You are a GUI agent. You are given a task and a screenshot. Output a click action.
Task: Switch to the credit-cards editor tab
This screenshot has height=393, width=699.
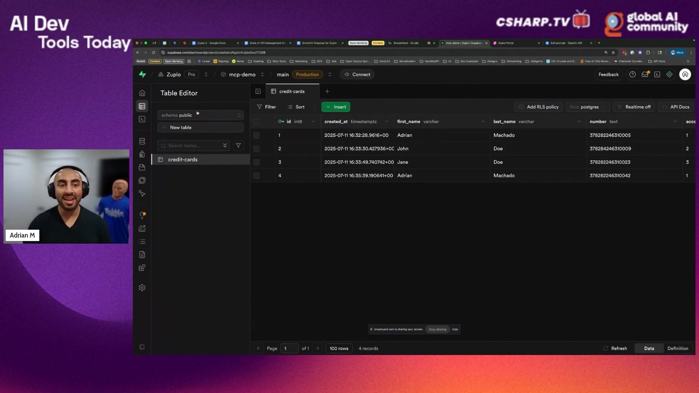tap(292, 91)
